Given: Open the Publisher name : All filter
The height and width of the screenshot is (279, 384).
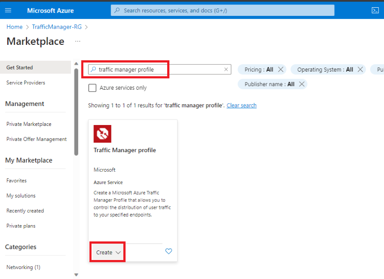Looking at the screenshot, I should (269, 84).
